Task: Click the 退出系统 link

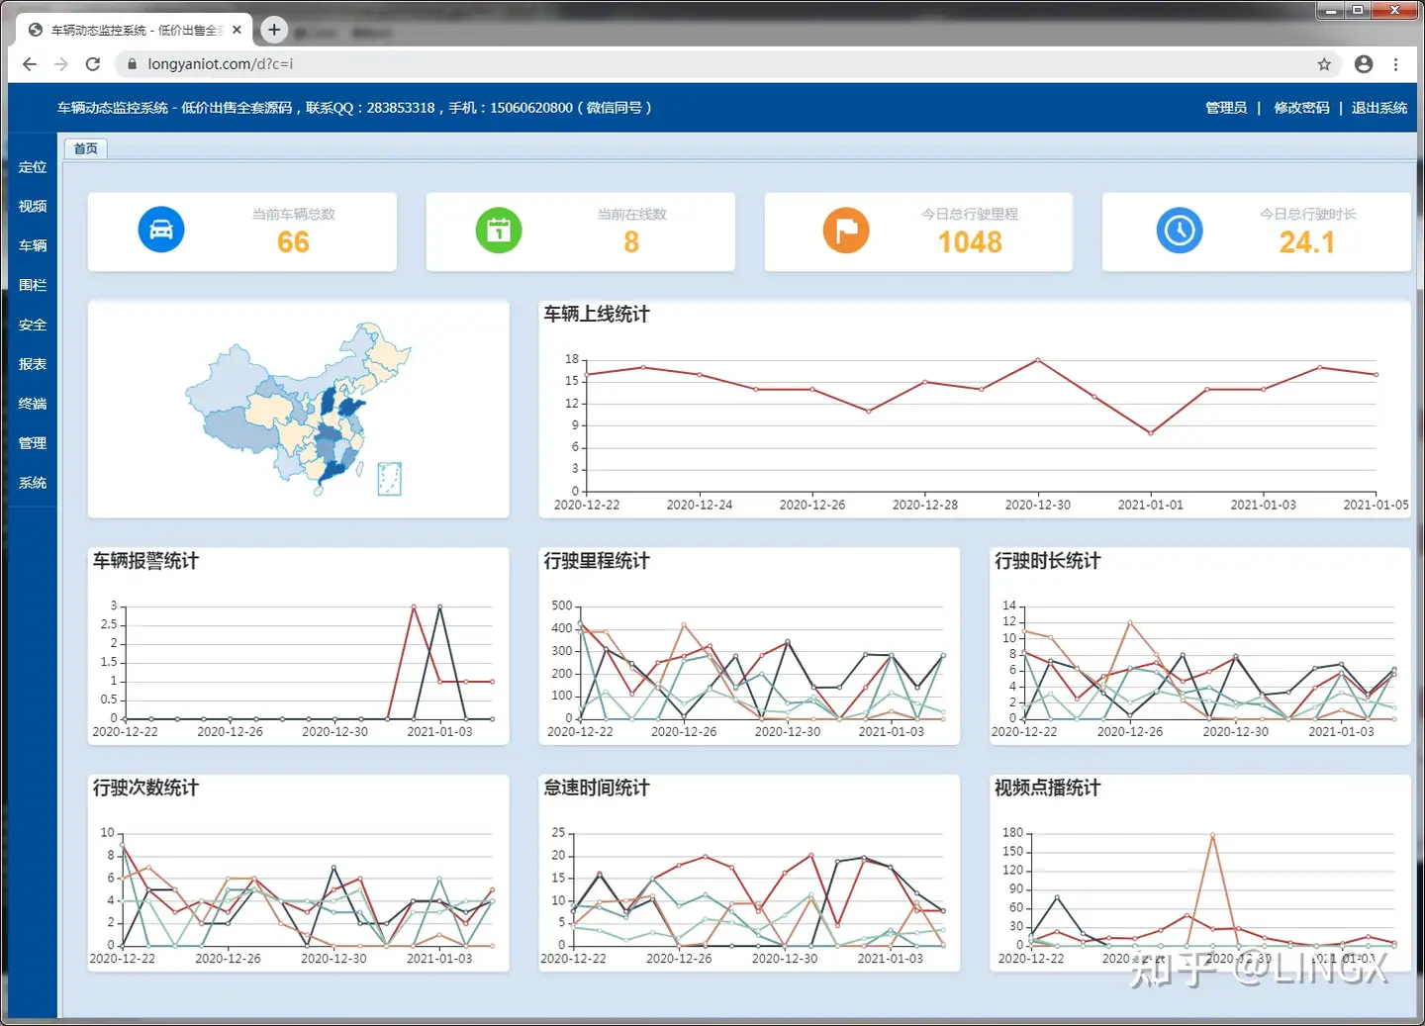Action: [1379, 108]
